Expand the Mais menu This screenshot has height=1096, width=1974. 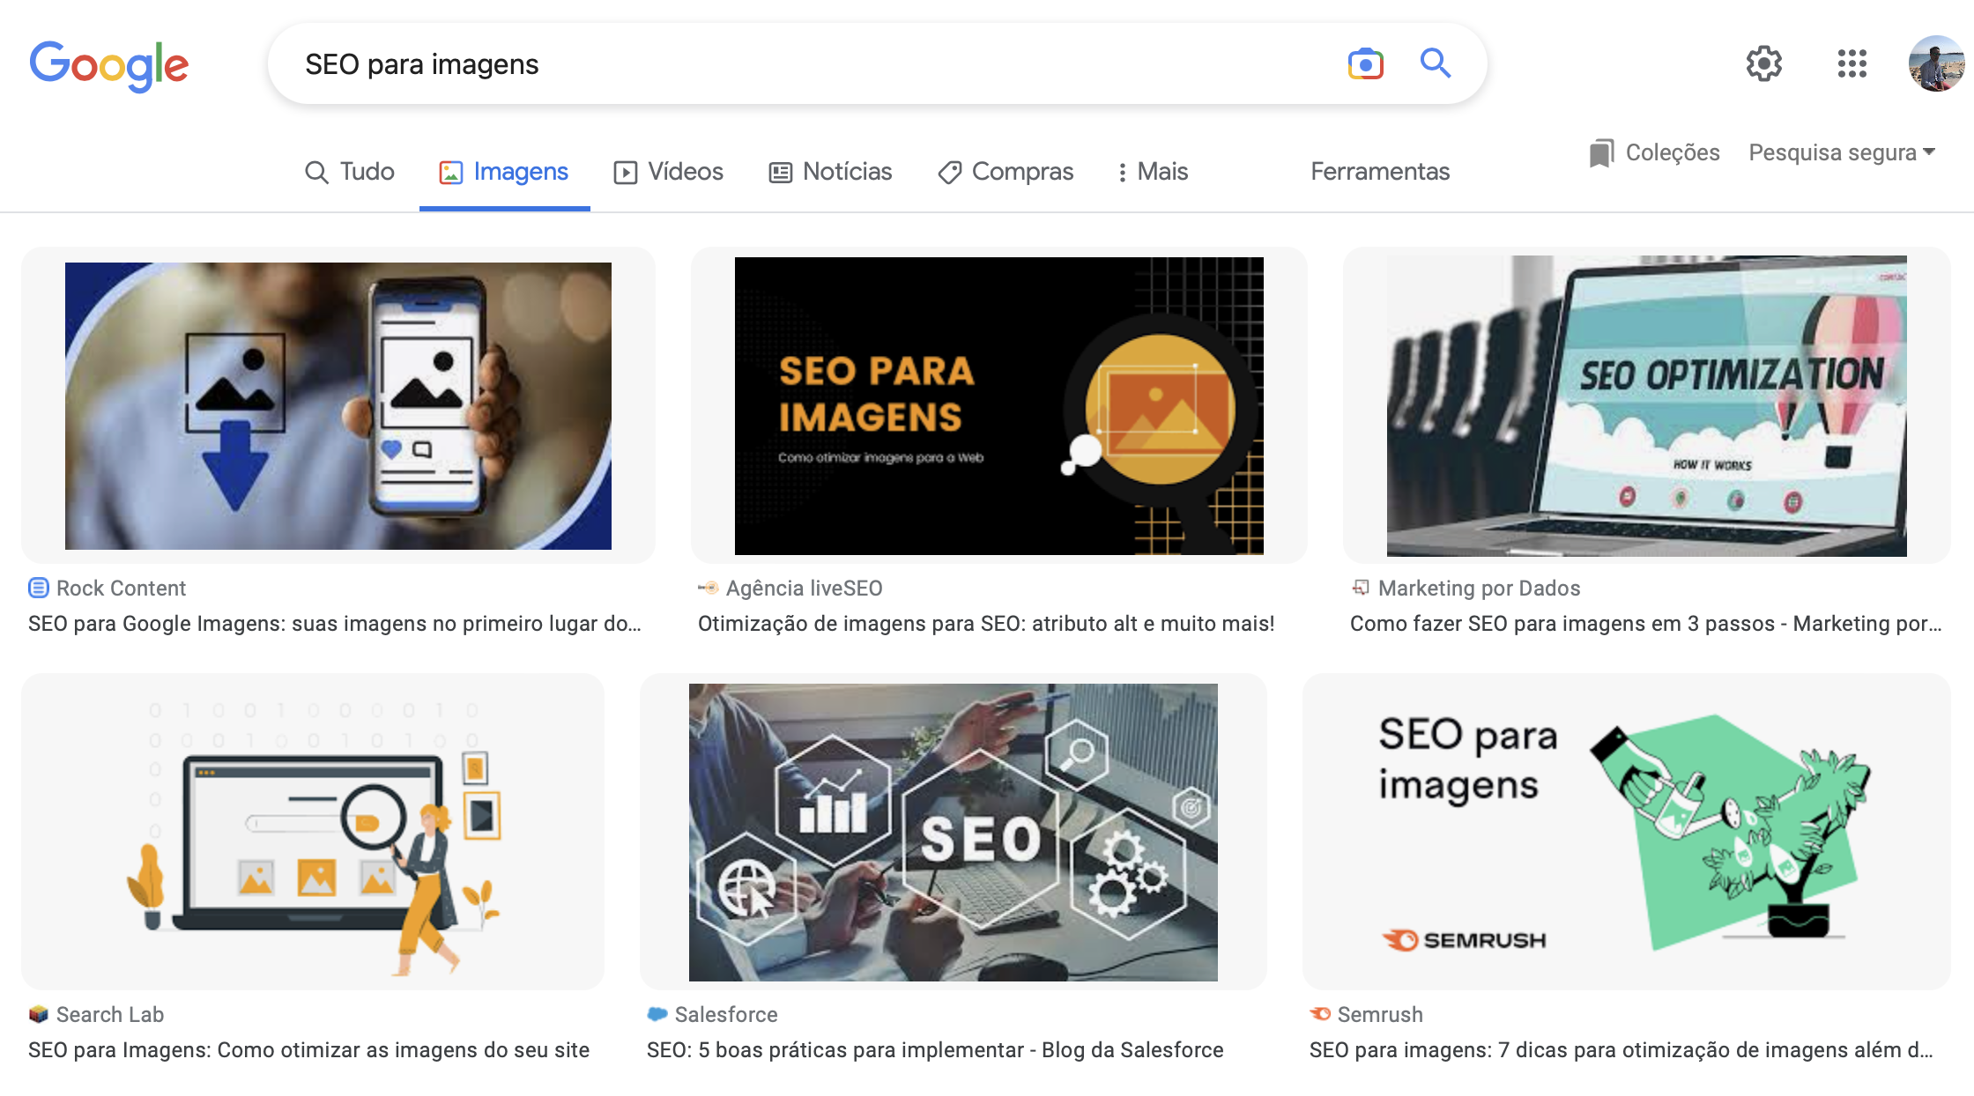[1153, 172]
